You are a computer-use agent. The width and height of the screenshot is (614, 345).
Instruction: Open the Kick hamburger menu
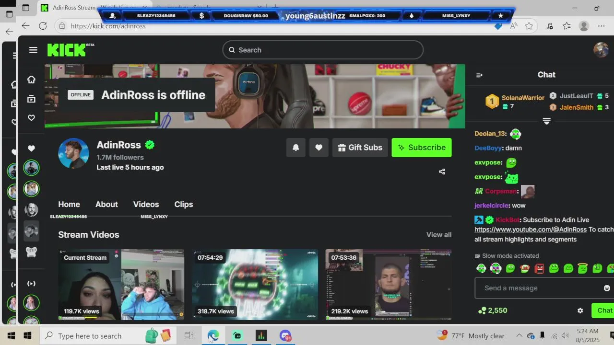click(x=33, y=50)
